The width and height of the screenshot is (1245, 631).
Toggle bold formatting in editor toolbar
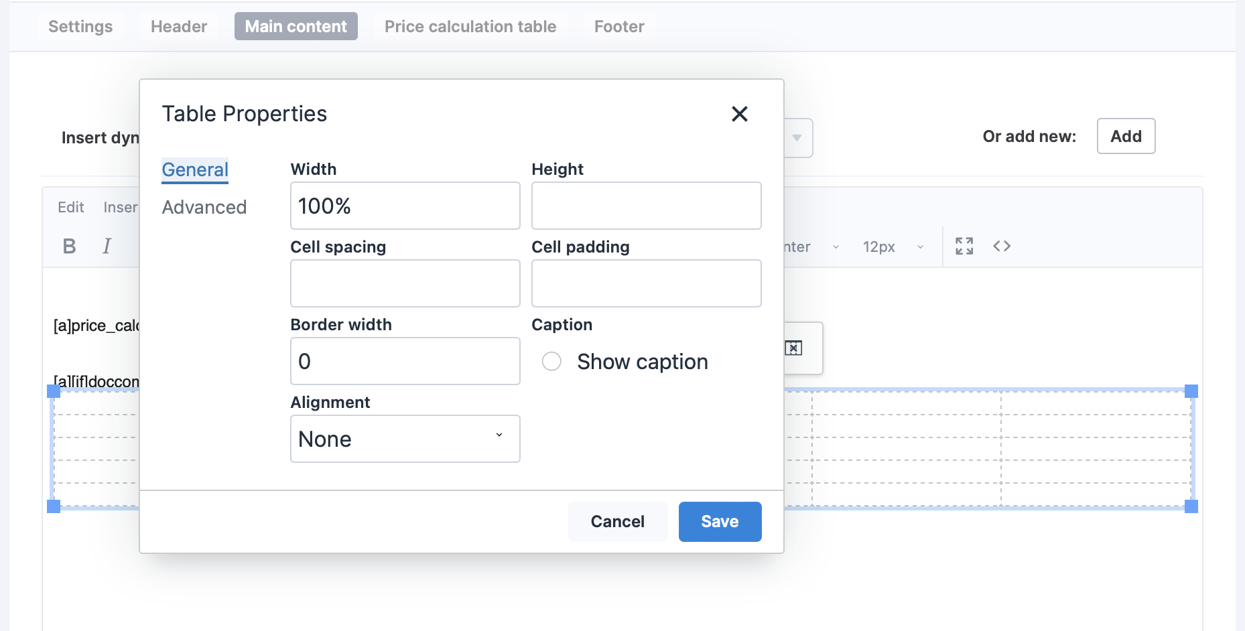(x=69, y=247)
